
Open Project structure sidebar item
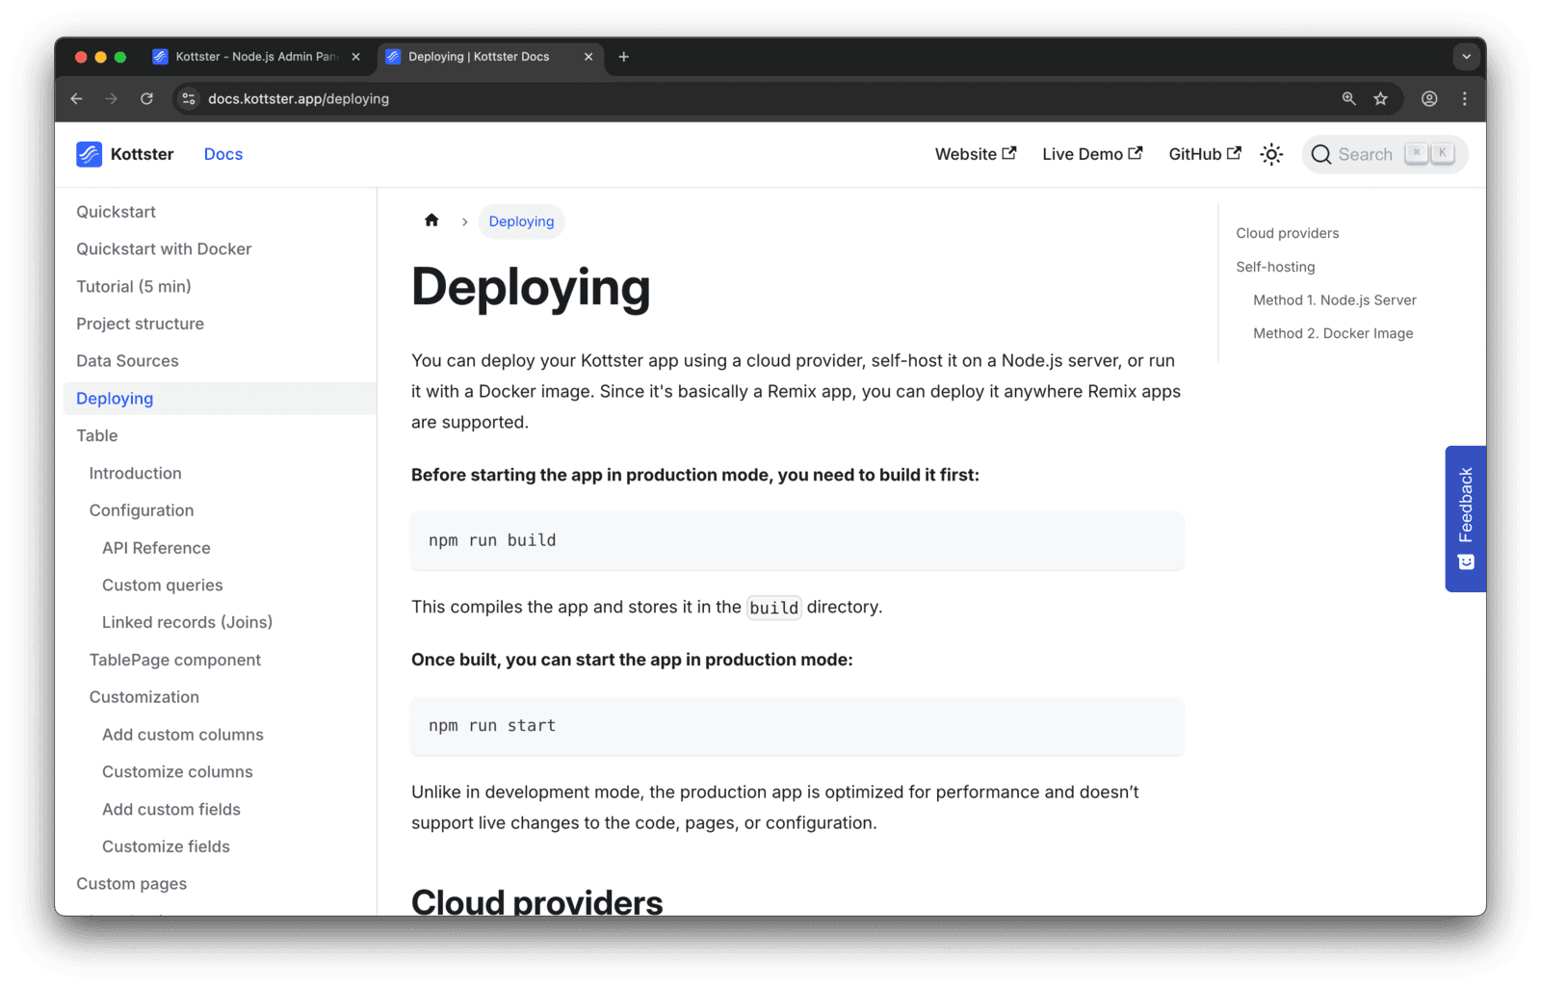click(140, 324)
